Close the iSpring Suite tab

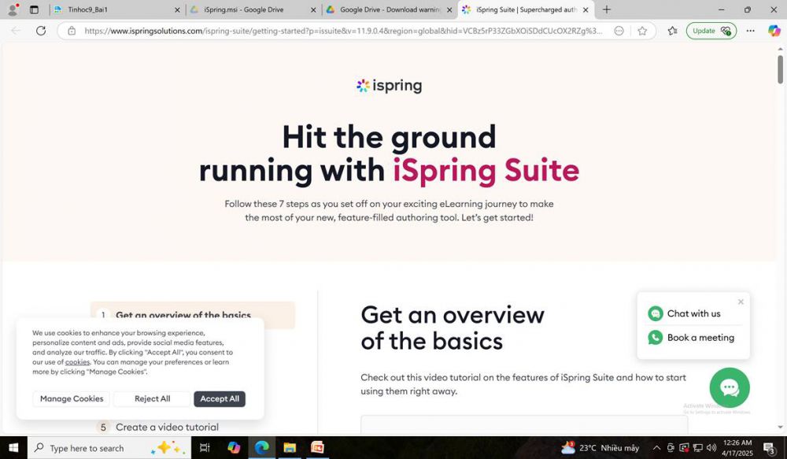[586, 9]
